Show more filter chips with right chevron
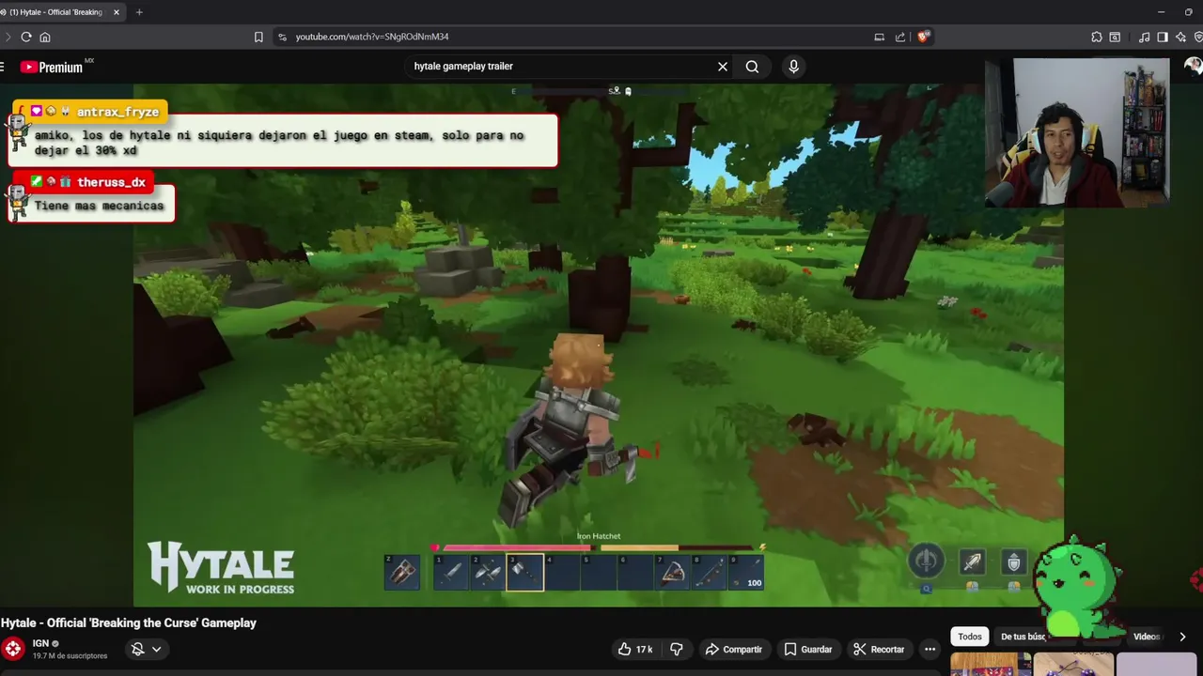Image resolution: width=1203 pixels, height=676 pixels. tap(1182, 637)
